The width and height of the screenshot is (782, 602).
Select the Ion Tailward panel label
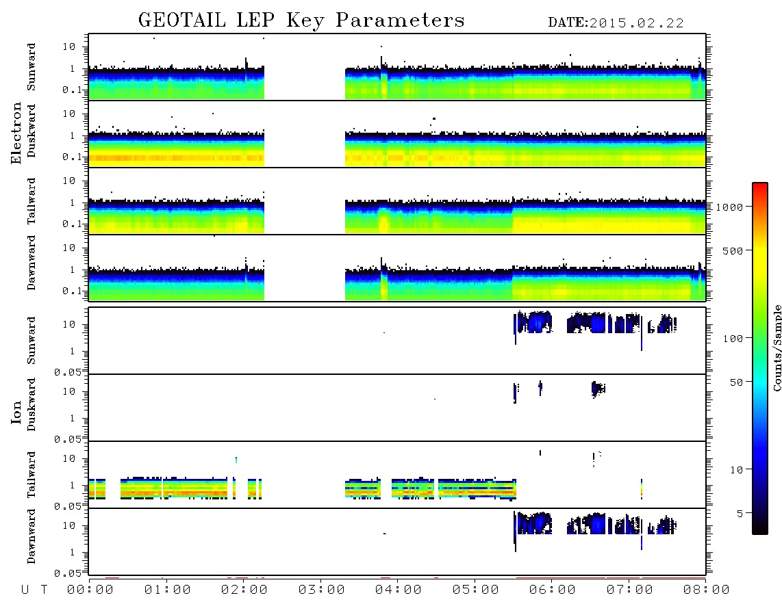click(31, 475)
